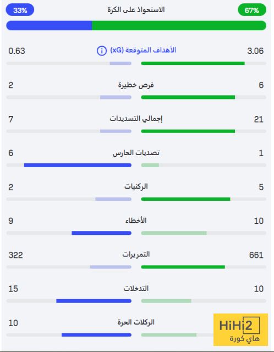Click the 3.06 expected goals value
The width and height of the screenshot is (274, 352).
(x=255, y=51)
